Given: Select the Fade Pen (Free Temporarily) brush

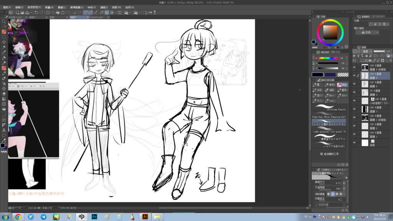Looking at the screenshot, I should [329, 115].
